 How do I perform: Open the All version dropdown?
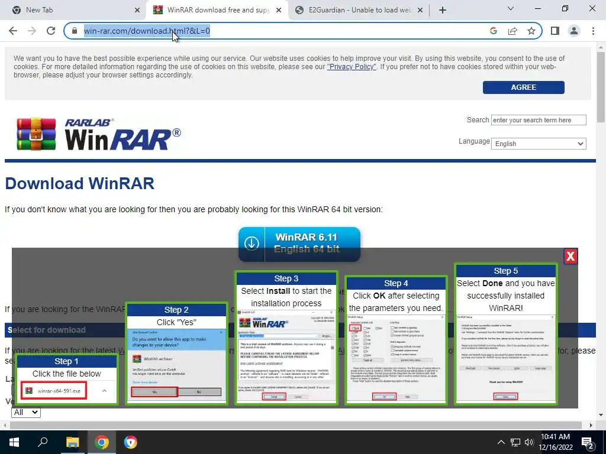[25, 412]
